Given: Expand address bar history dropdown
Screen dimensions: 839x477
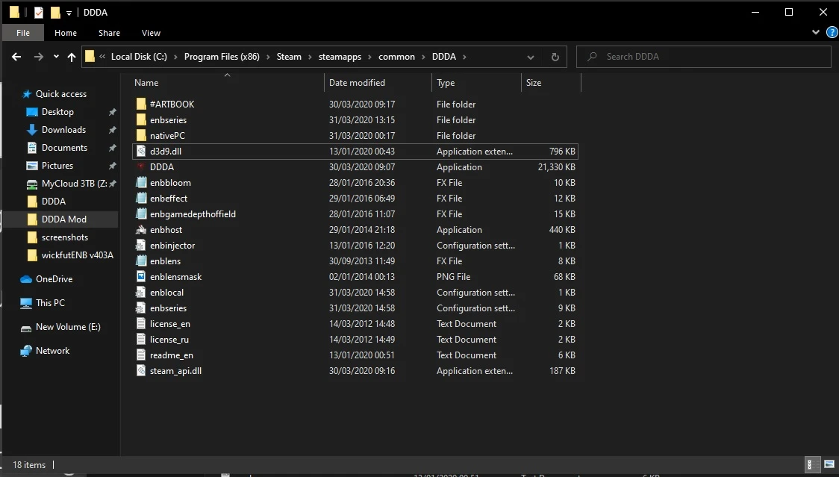Looking at the screenshot, I should coord(530,57).
